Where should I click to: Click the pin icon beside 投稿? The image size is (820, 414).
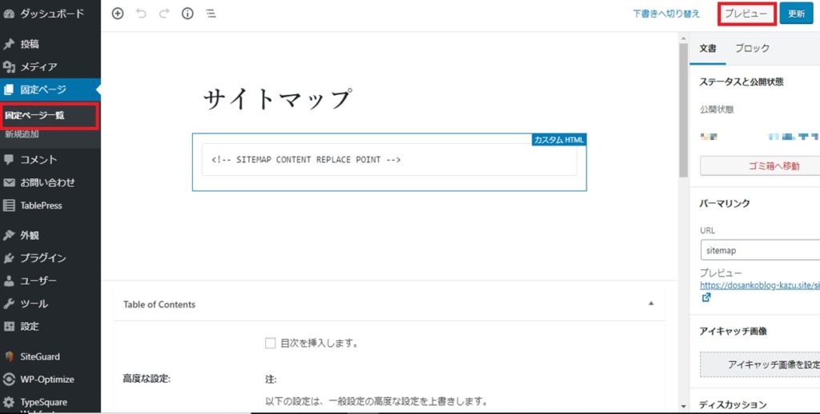(8, 45)
